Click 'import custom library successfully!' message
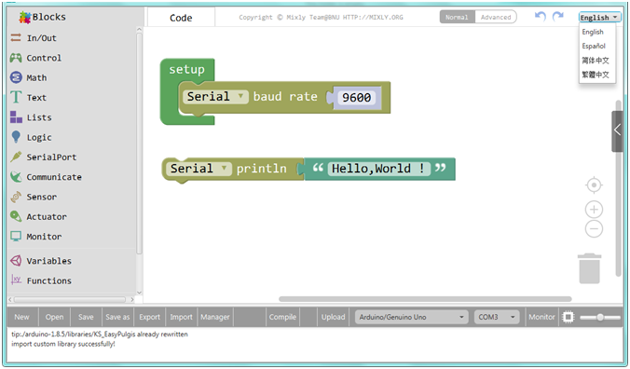 [63, 344]
